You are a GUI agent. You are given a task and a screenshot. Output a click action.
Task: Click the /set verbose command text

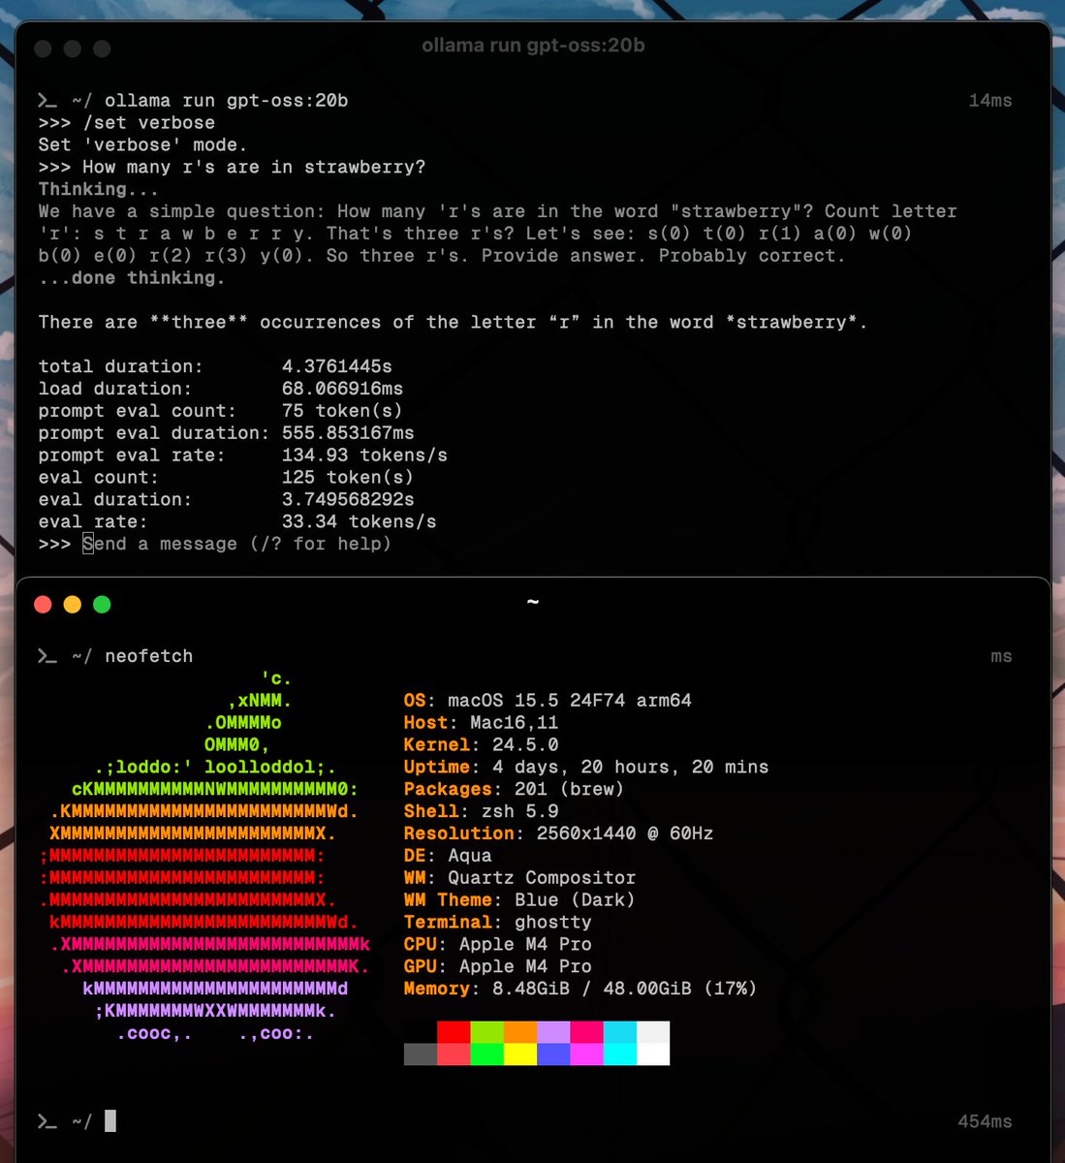coord(157,122)
